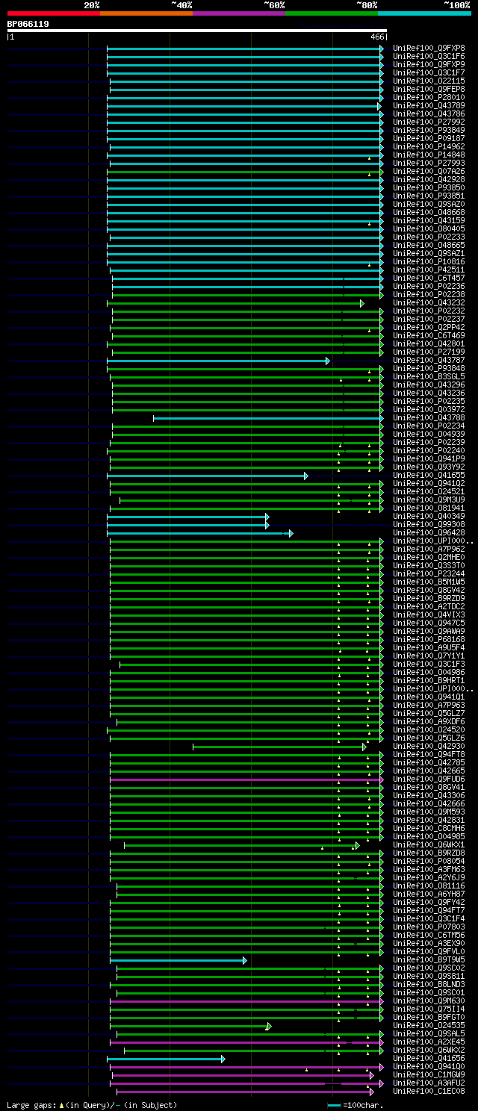Click label UniRef100_P27992
Image resolution: width=478 pixels, height=1111 pixels.
[429, 122]
